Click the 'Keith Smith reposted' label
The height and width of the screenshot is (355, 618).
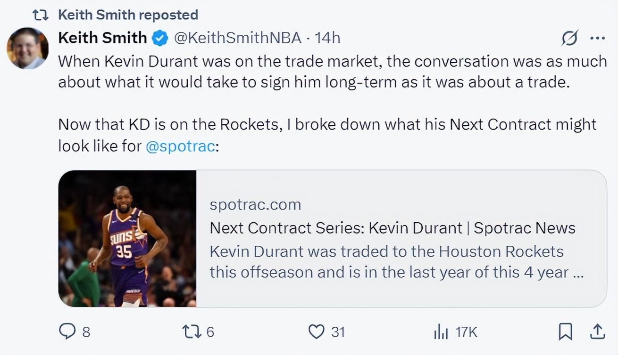pos(128,15)
